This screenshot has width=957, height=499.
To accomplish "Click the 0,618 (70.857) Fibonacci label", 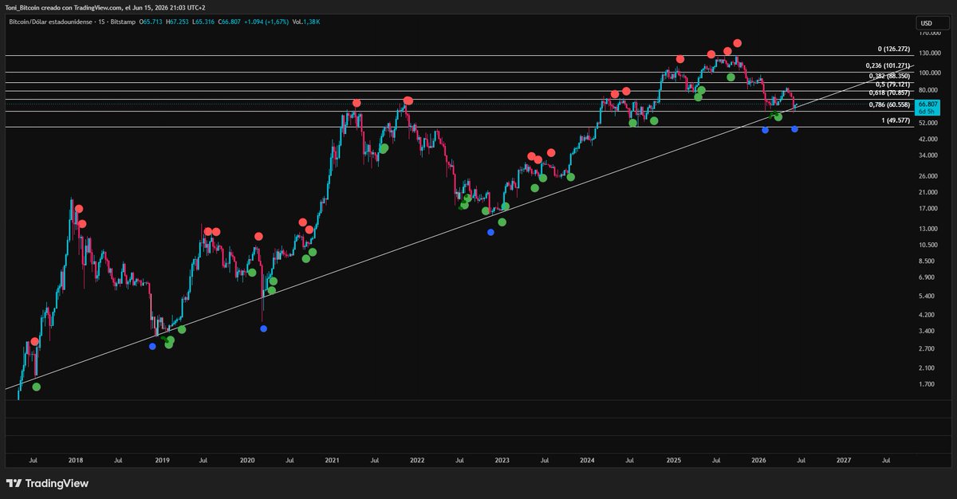I will 890,93.
